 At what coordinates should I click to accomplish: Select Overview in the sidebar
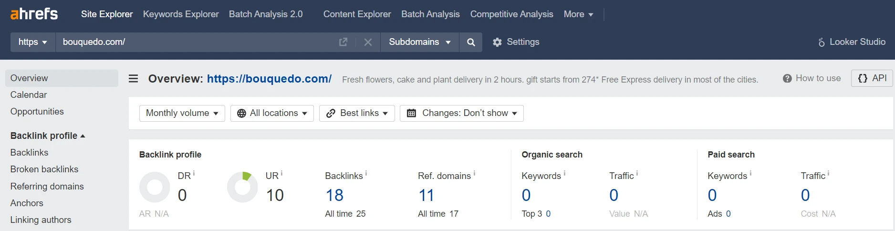(62, 78)
